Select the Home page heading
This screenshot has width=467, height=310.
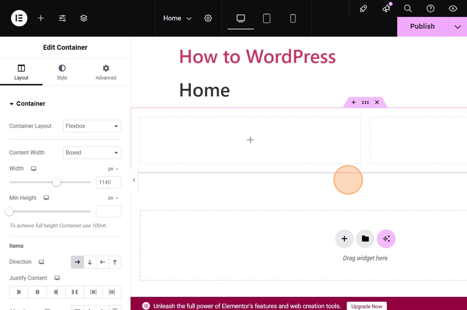(205, 90)
